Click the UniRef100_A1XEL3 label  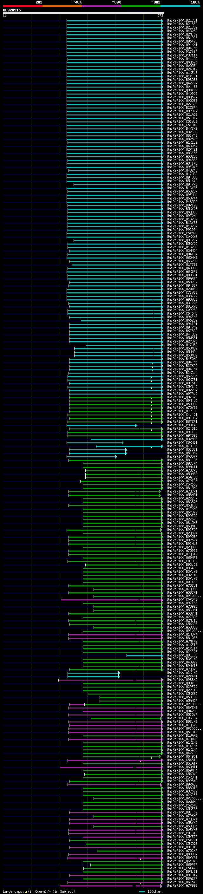click(182, 73)
